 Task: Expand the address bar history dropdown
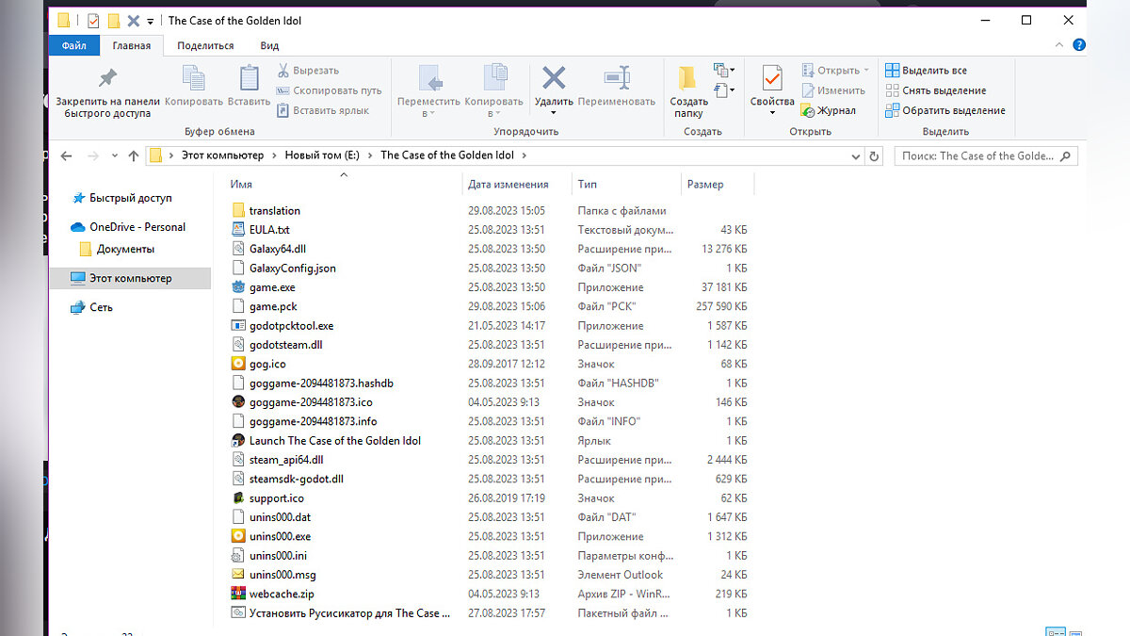pyautogui.click(x=855, y=156)
